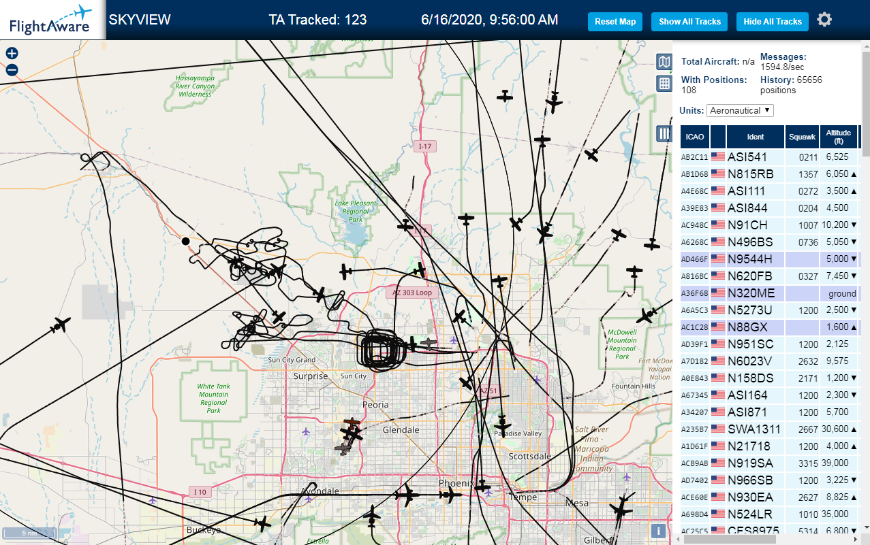Select ident N21718 in the table
870x545 pixels.
click(749, 446)
